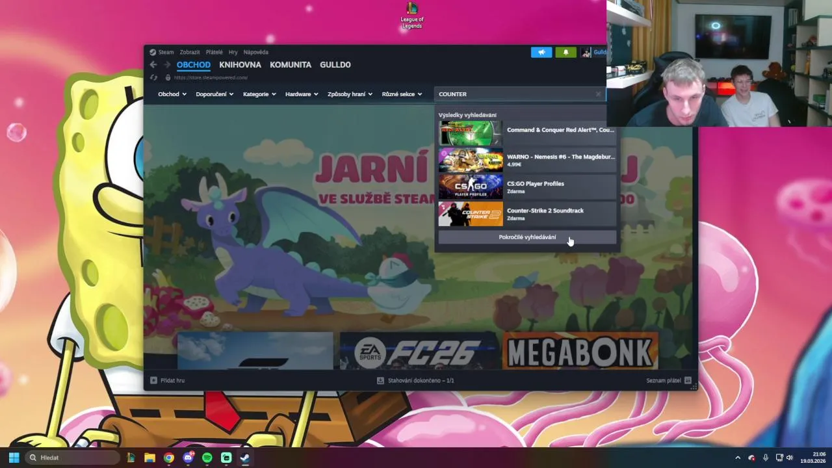
Task: Open Discord from the taskbar
Action: point(188,458)
